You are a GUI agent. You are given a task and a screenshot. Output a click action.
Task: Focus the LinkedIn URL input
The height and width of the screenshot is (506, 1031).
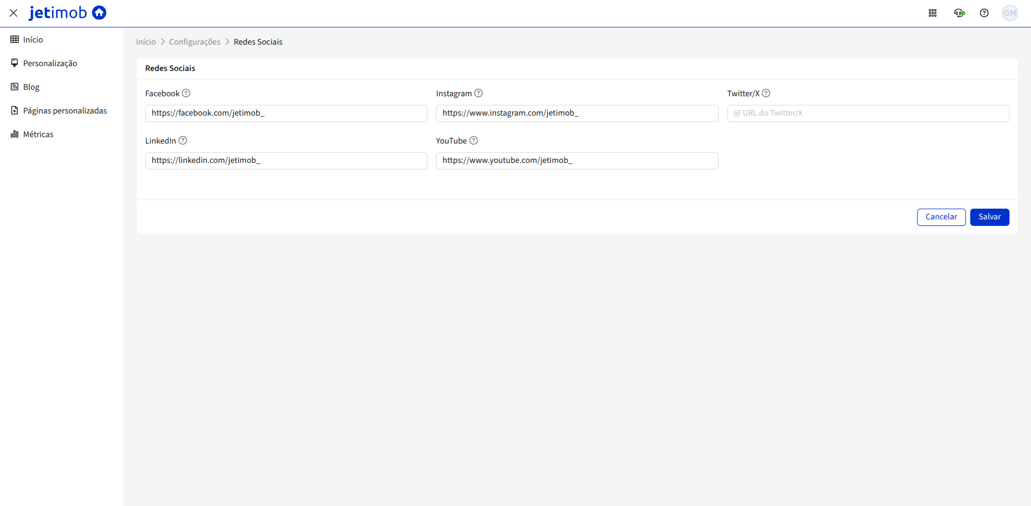286,161
